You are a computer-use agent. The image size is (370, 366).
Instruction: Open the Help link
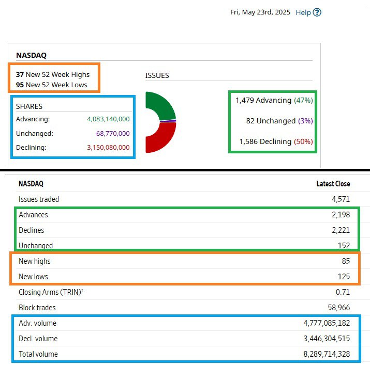coord(303,12)
